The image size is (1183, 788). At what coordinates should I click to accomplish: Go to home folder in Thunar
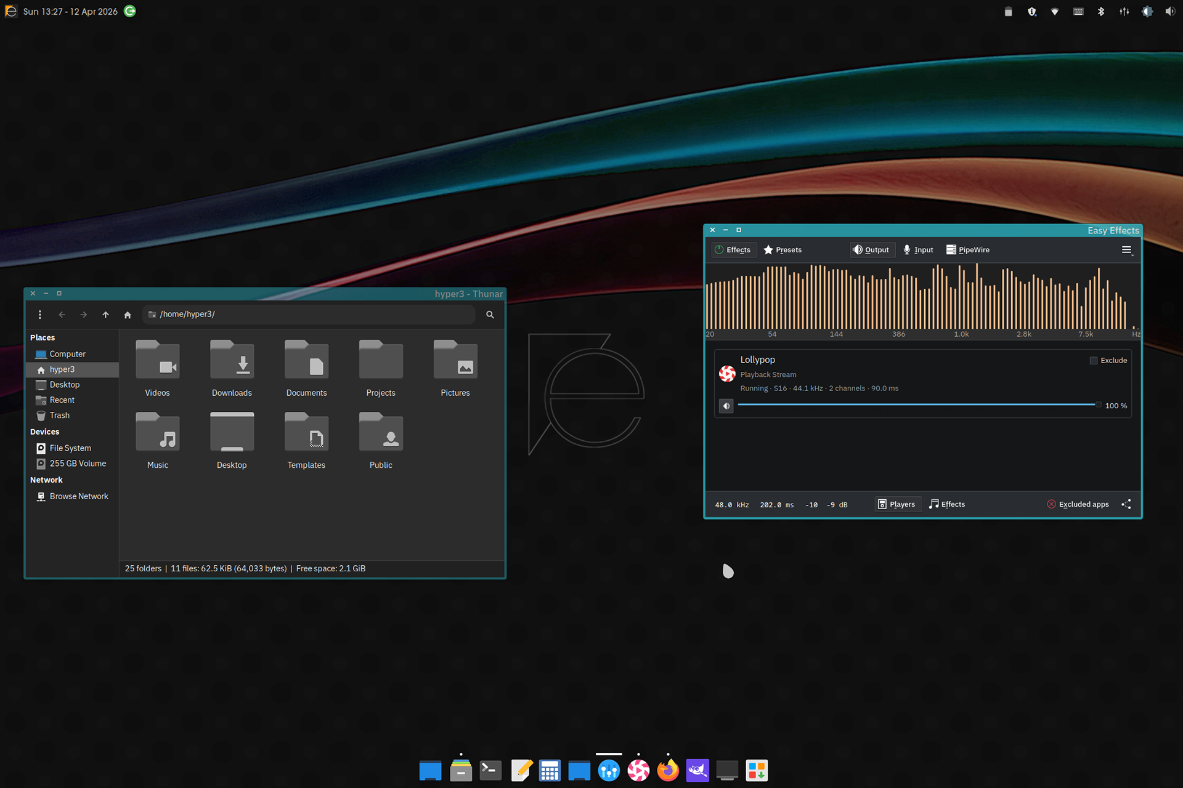(x=128, y=315)
